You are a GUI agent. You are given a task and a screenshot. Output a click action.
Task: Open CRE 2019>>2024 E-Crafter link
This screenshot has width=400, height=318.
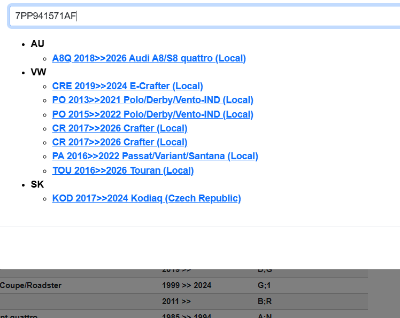tap(127, 86)
